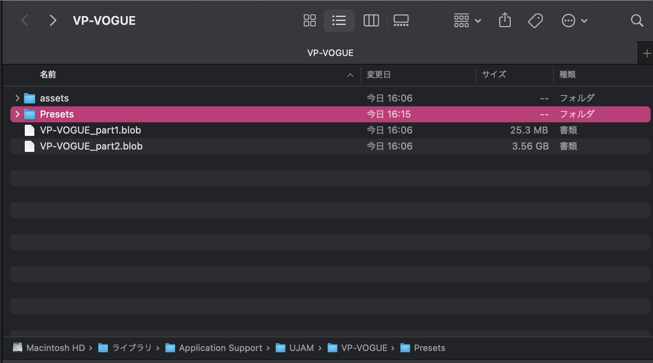Expand the Presets folder disclosure arrow
653x363 pixels.
coord(17,114)
